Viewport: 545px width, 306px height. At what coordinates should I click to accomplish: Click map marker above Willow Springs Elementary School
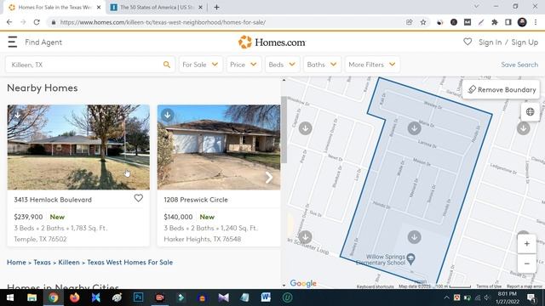click(415, 237)
